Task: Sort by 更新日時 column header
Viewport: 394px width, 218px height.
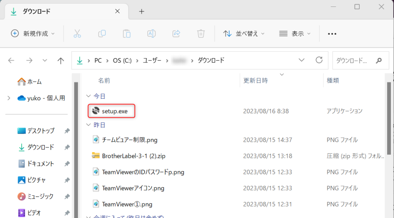Action: click(x=255, y=80)
